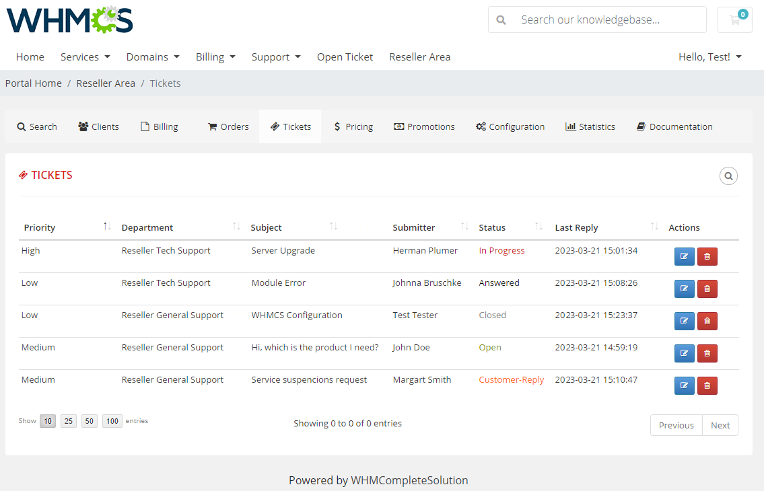Click the edit icon for WHMCS Configuration ticket

coord(684,321)
